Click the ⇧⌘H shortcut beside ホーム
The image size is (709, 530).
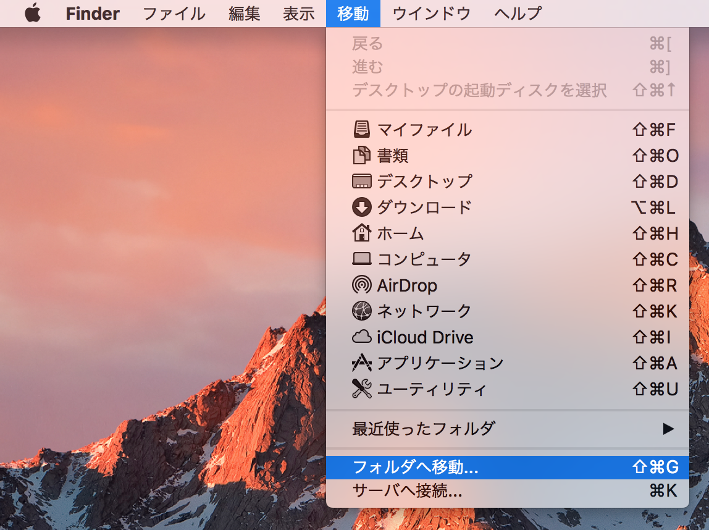655,233
